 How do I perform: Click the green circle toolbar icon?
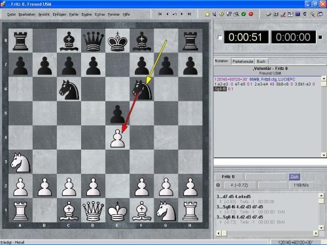pyautogui.click(x=243, y=14)
